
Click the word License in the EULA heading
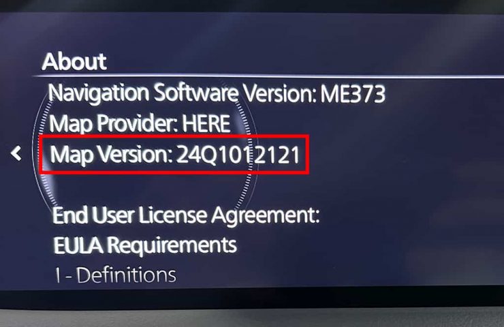click(172, 215)
